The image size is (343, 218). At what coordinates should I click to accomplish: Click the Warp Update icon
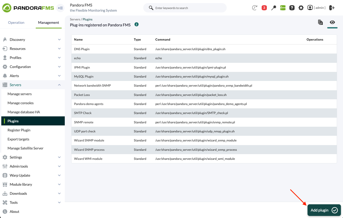click(x=5, y=175)
